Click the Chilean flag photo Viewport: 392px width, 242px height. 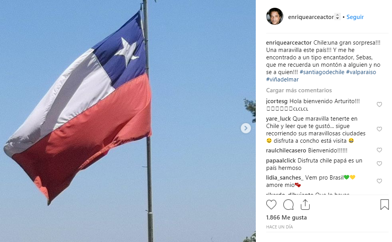128,121
